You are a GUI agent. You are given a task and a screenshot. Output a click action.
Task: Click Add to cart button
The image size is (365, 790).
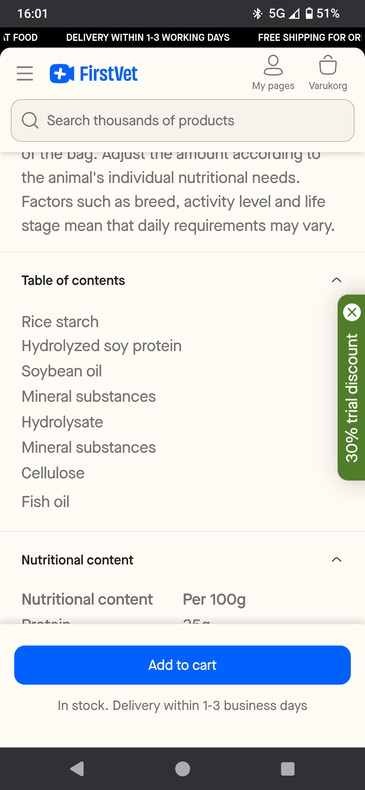coord(182,665)
